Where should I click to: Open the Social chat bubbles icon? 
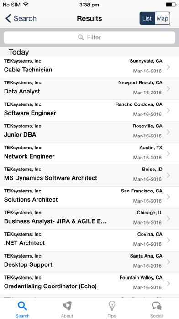click(157, 306)
